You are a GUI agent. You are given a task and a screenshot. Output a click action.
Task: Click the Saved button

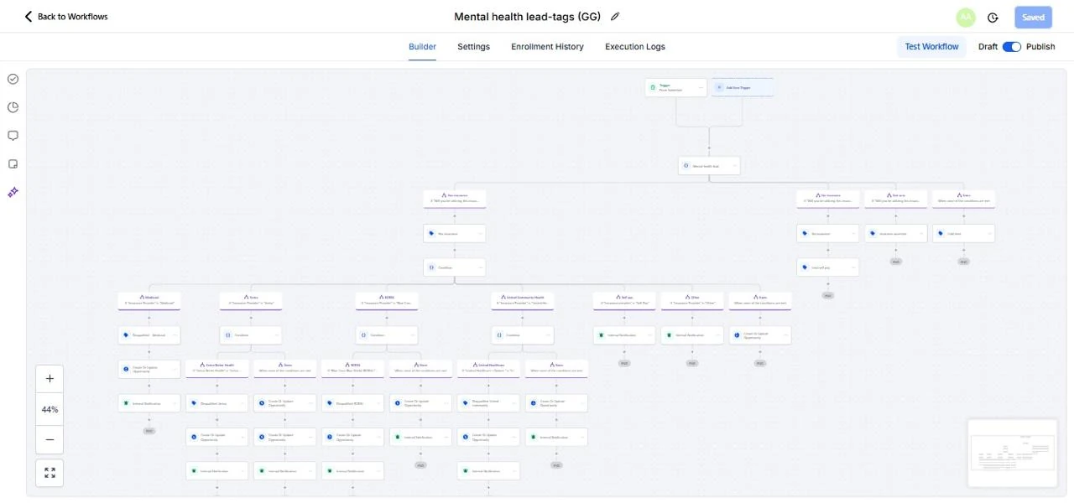coord(1033,17)
